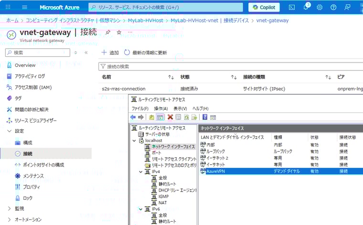Screen dimensions: 363x225
Task: Refresh the connections list
Action: point(145,52)
